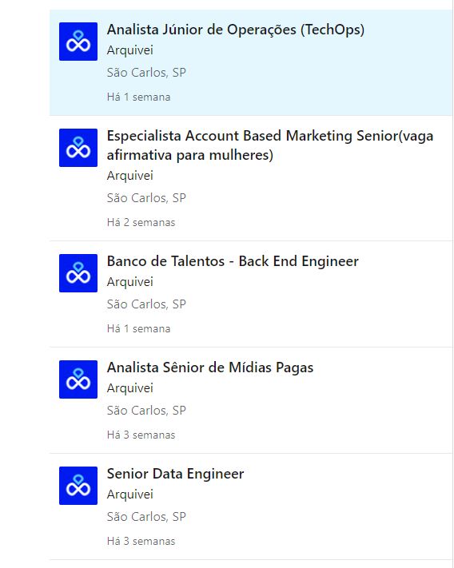Click Arquivei company name under Analista Júnior title
The height and width of the screenshot is (568, 454).
[130, 50]
